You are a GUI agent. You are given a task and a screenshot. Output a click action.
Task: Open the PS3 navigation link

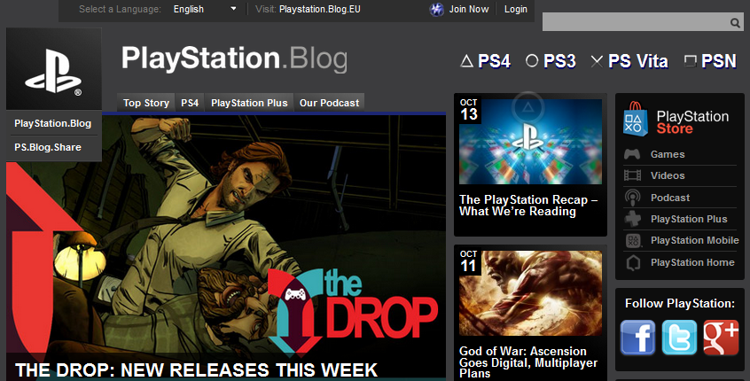click(x=559, y=61)
